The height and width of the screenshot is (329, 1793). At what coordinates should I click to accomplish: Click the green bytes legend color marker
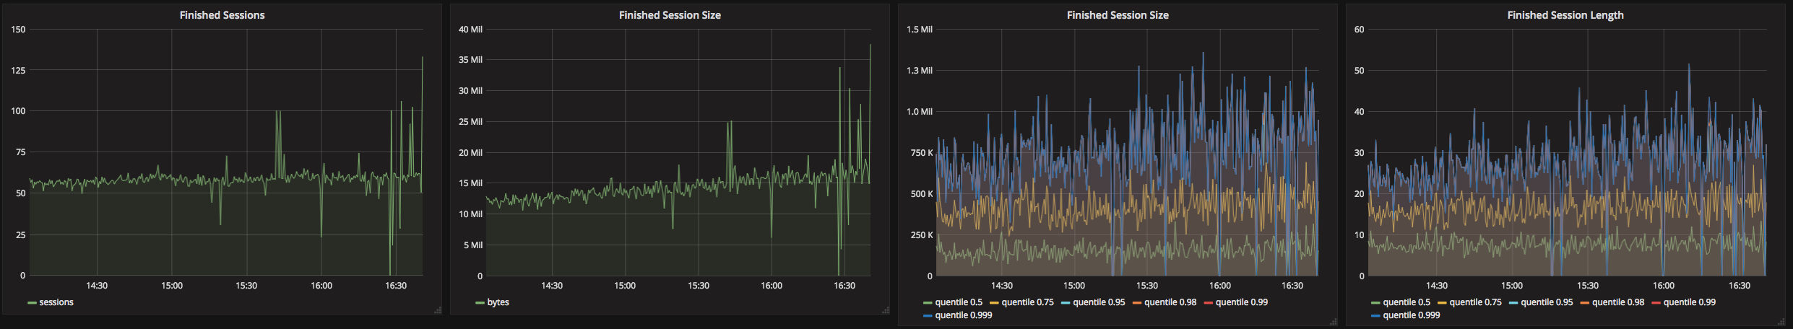click(x=480, y=303)
